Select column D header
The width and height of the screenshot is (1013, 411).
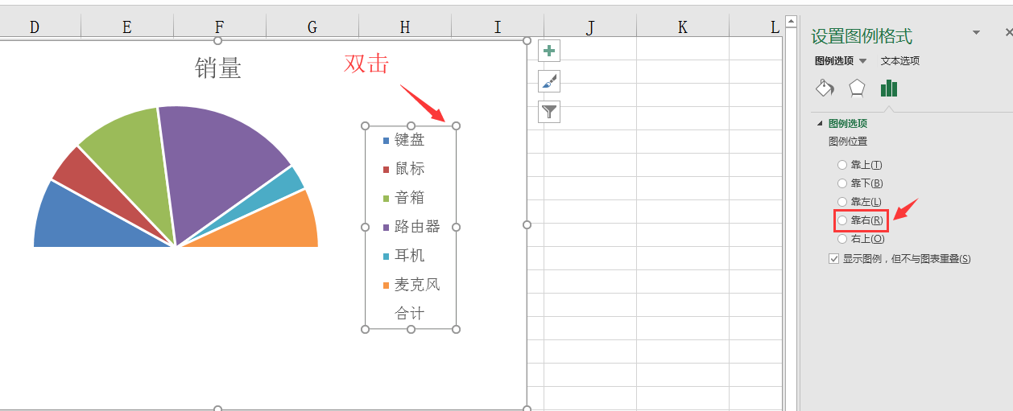pyautogui.click(x=35, y=27)
